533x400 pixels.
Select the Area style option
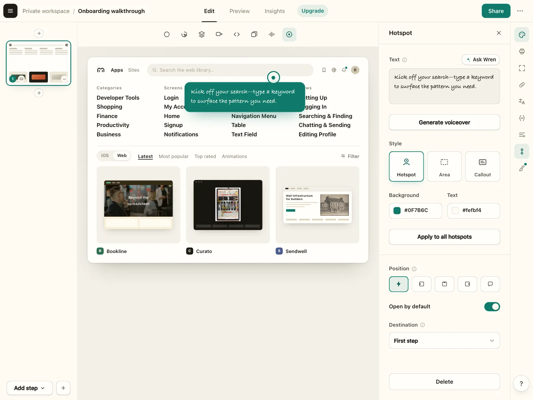444,167
